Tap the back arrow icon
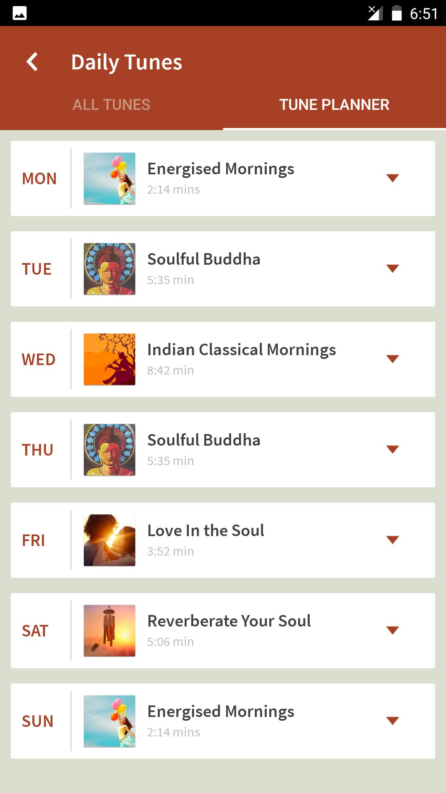 tap(32, 62)
